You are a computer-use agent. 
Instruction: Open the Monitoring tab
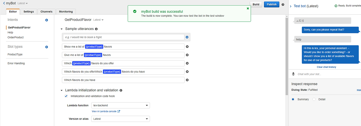click(66, 12)
